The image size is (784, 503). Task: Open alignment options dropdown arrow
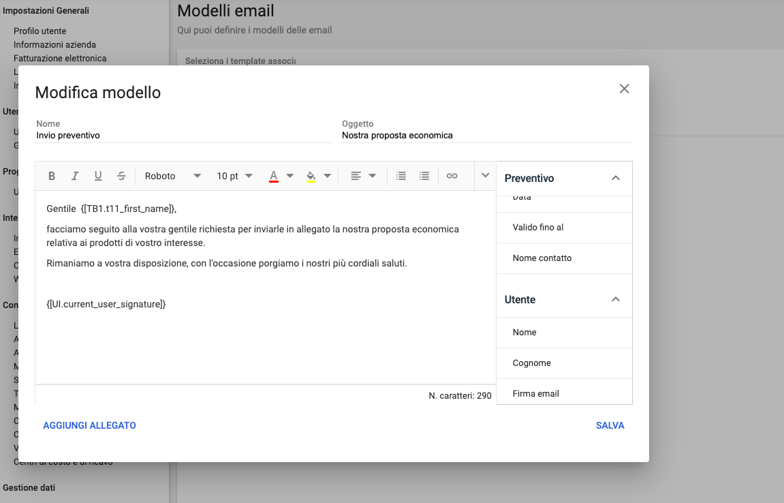373,176
